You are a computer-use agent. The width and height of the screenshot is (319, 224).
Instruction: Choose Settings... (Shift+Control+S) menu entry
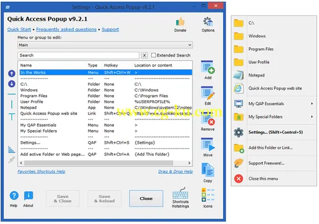coord(274,132)
